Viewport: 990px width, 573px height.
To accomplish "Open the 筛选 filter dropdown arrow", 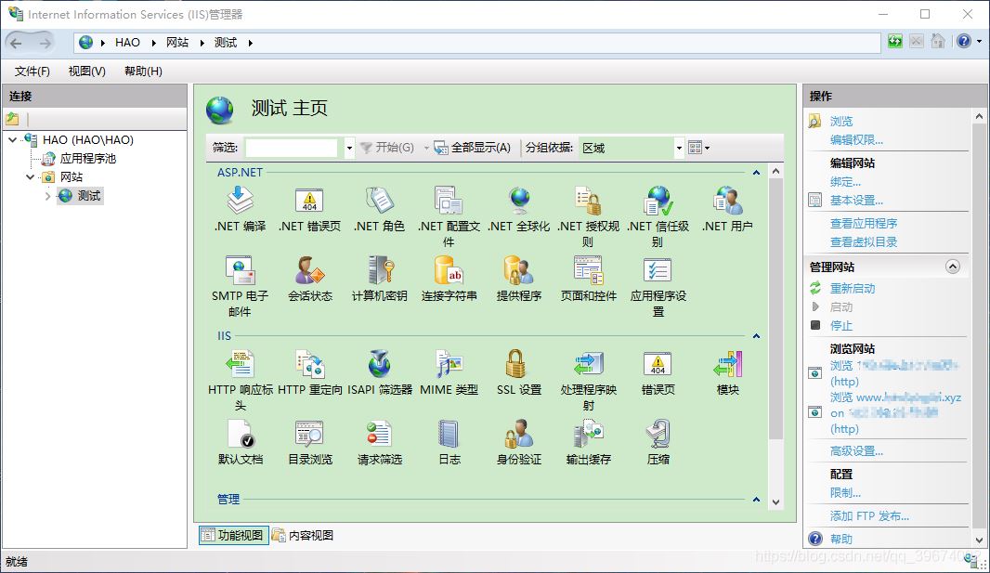I will click(x=349, y=149).
